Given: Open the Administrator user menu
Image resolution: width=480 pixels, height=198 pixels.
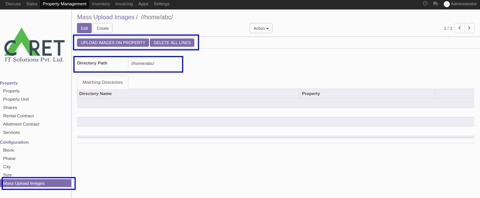Looking at the screenshot, I should (464, 4).
